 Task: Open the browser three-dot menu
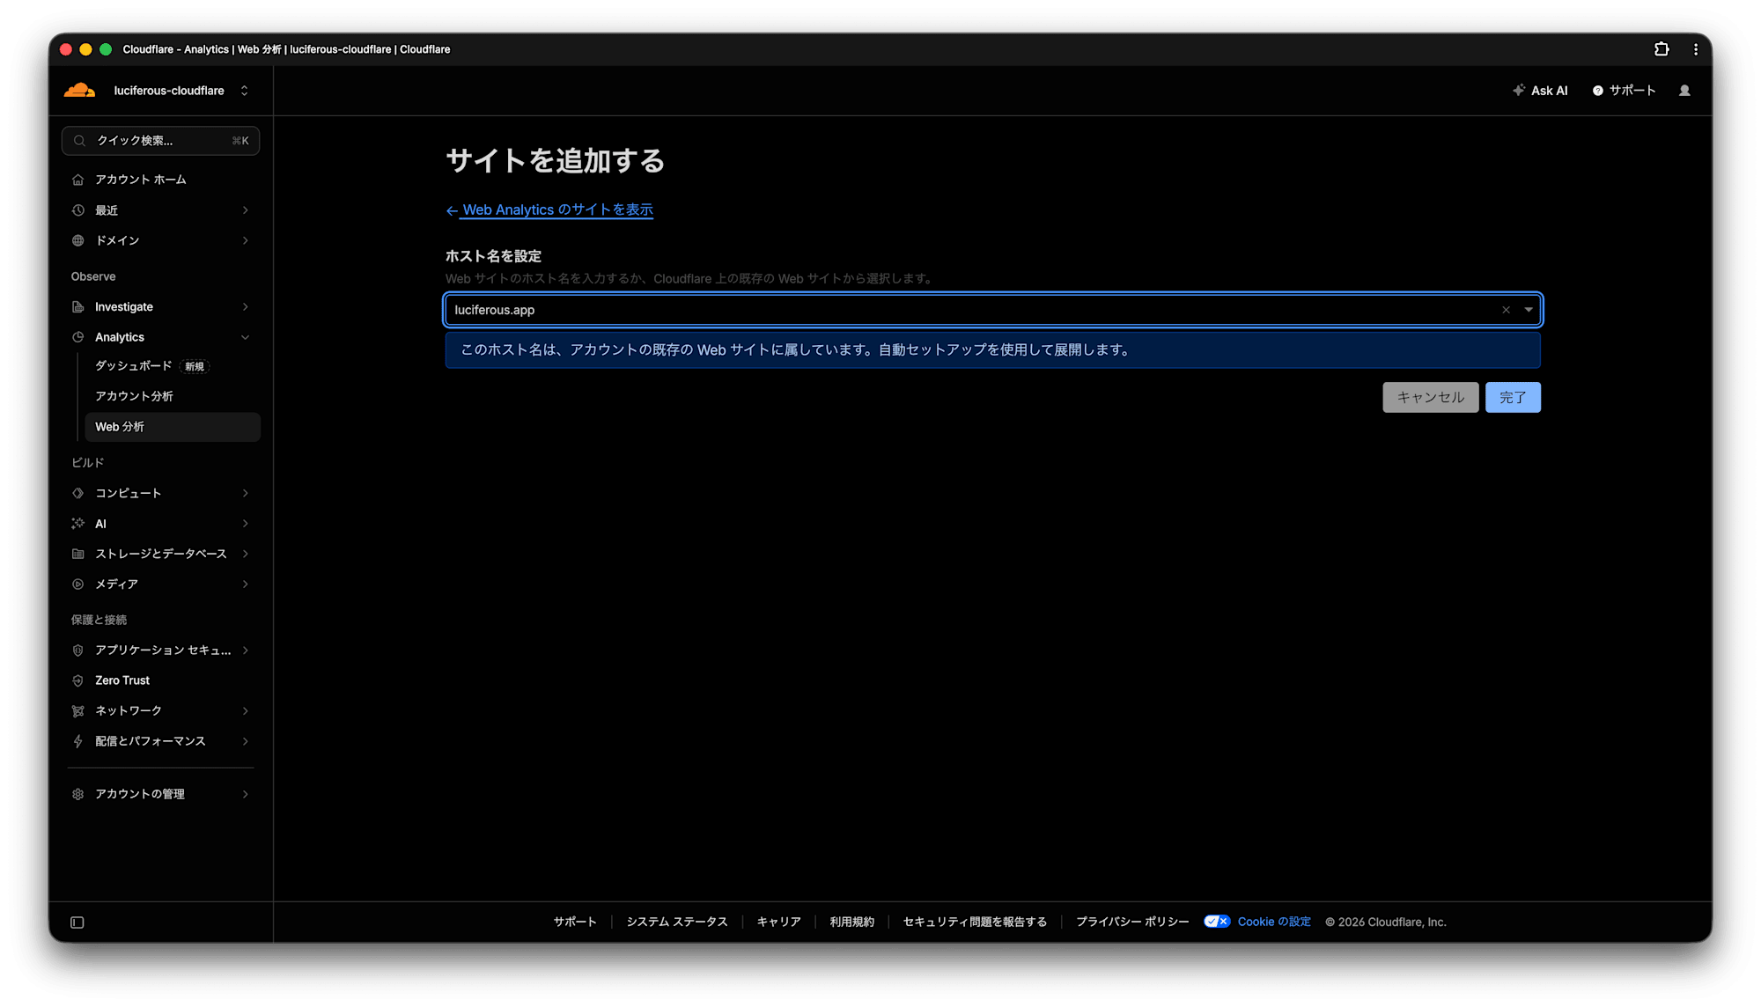(1696, 49)
